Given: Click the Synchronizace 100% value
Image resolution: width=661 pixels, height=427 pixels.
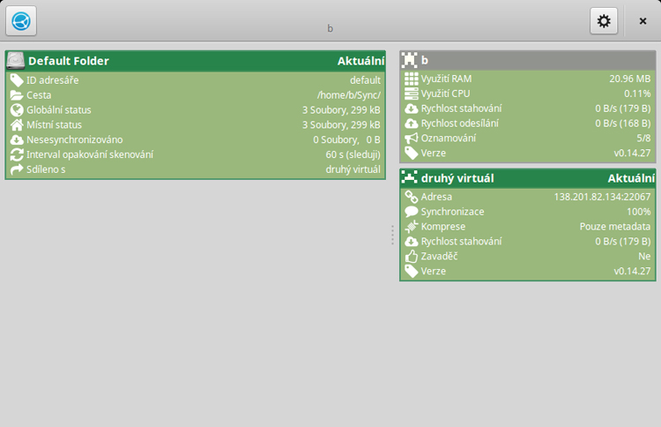Looking at the screenshot, I should click(x=638, y=212).
